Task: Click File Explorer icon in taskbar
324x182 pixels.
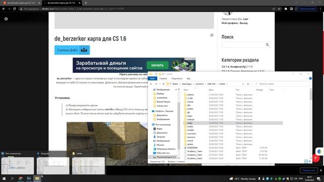Action: (37, 178)
